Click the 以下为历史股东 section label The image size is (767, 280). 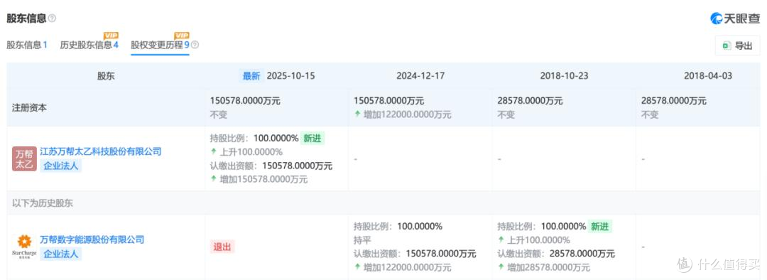click(x=43, y=203)
